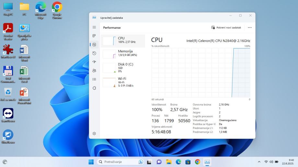The height and width of the screenshot is (167, 298).
Task: Select the CPU performance entry
Action: click(x=123, y=40)
